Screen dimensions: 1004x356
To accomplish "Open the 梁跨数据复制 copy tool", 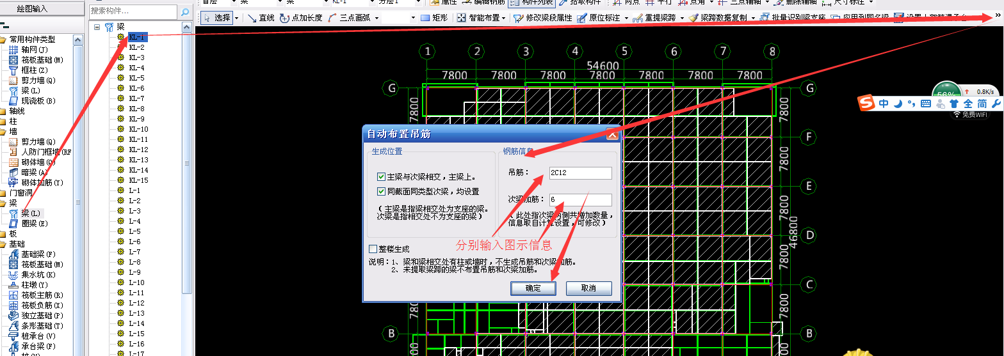I will tap(718, 18).
